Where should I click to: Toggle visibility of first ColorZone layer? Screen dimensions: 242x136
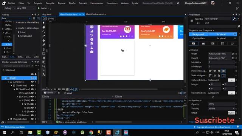pos(32,82)
